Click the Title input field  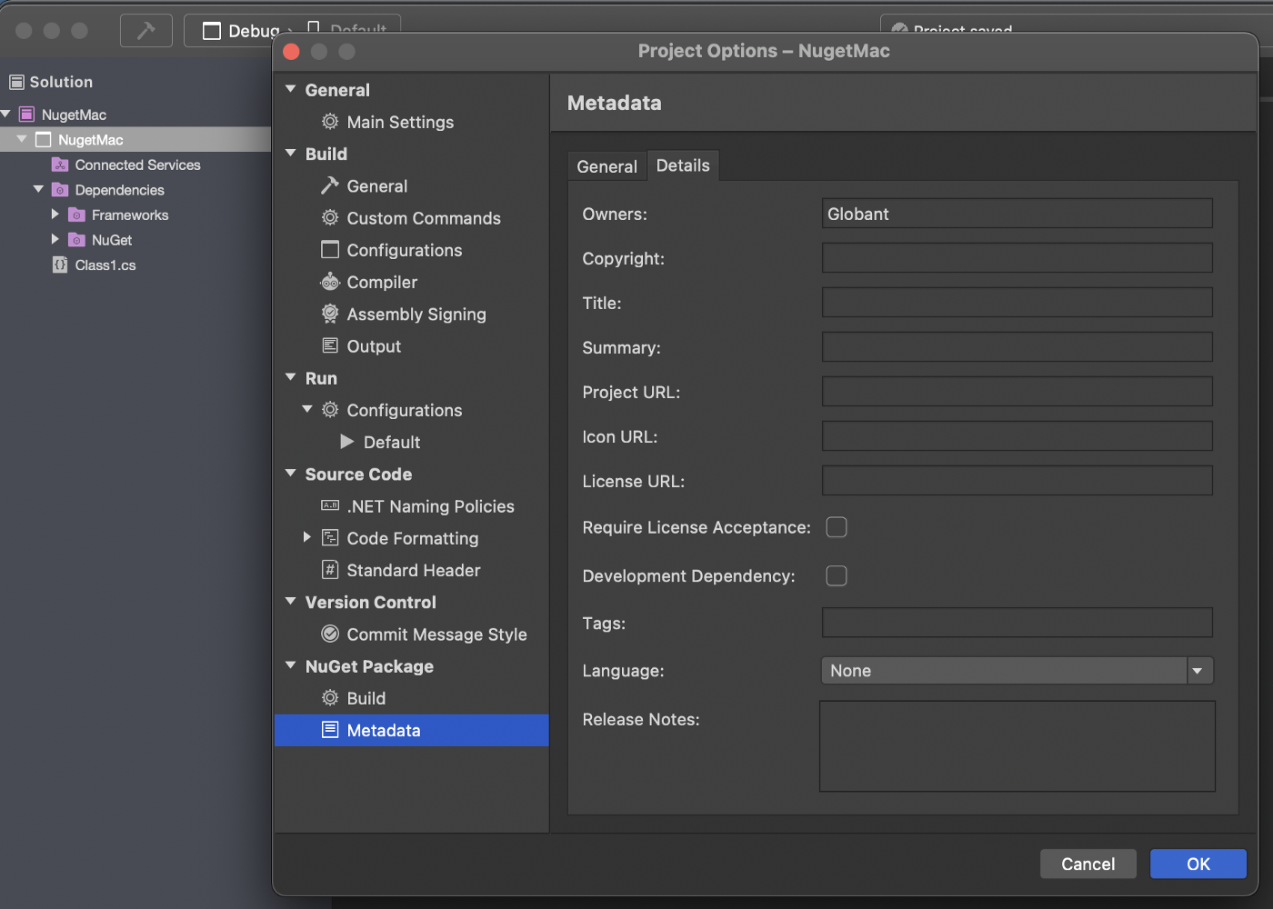pos(1017,302)
